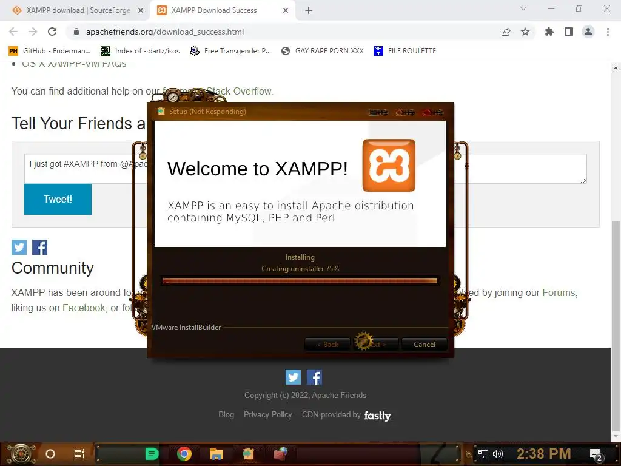The width and height of the screenshot is (621, 466).
Task: Open the Privacy Policy footer link
Action: [x=267, y=414]
